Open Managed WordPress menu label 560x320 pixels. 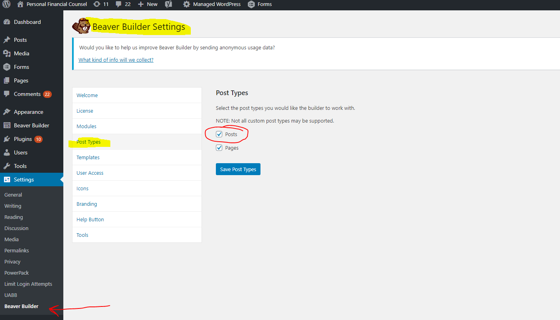(217, 4)
